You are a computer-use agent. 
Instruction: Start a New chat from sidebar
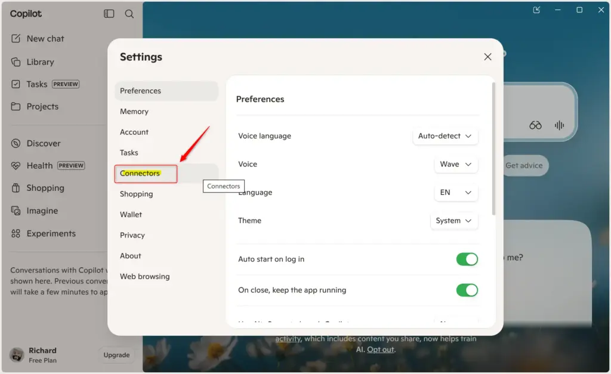tap(45, 39)
